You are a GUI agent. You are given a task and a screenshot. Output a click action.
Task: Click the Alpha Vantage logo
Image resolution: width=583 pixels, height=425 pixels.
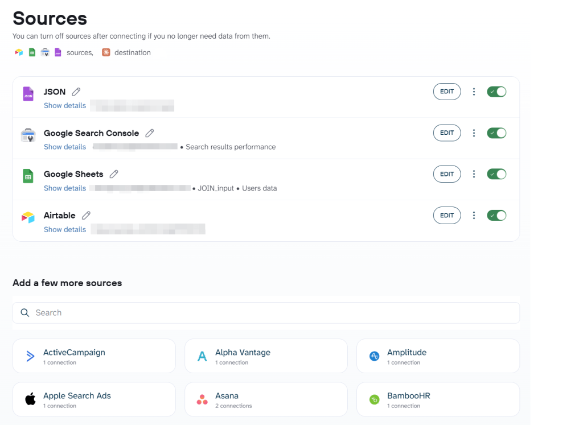coord(202,356)
